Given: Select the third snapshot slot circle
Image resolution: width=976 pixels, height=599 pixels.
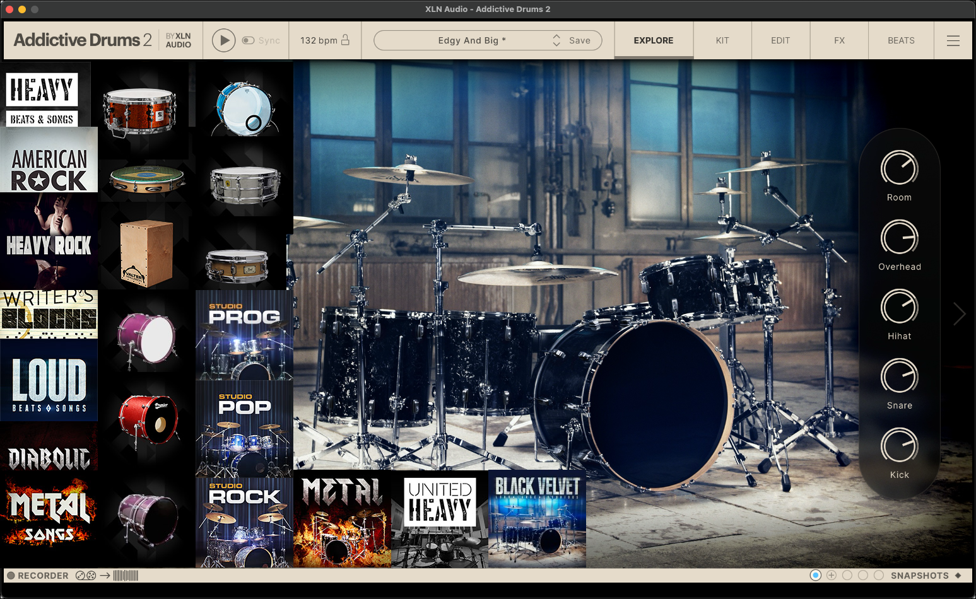Looking at the screenshot, I should tap(847, 575).
